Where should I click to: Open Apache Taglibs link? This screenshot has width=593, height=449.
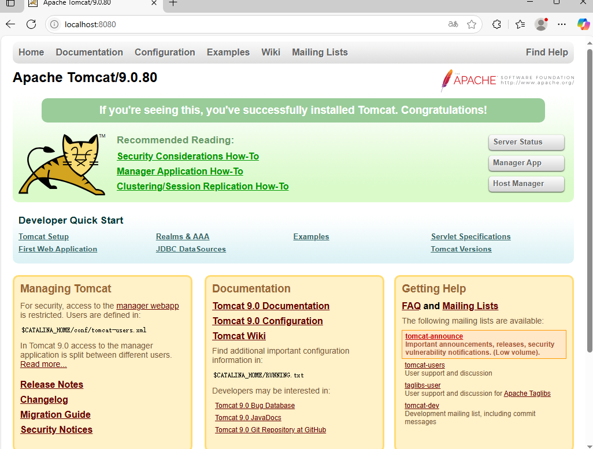(527, 394)
